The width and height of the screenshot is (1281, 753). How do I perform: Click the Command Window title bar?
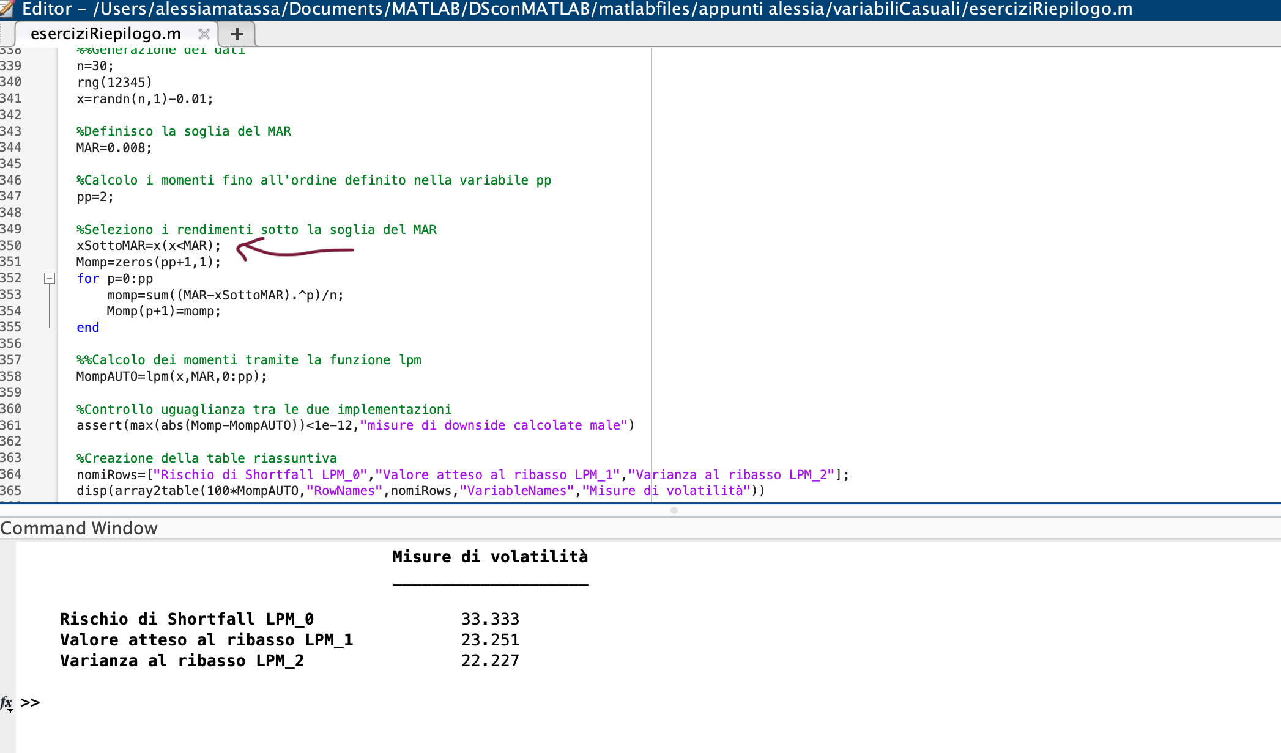(x=640, y=528)
